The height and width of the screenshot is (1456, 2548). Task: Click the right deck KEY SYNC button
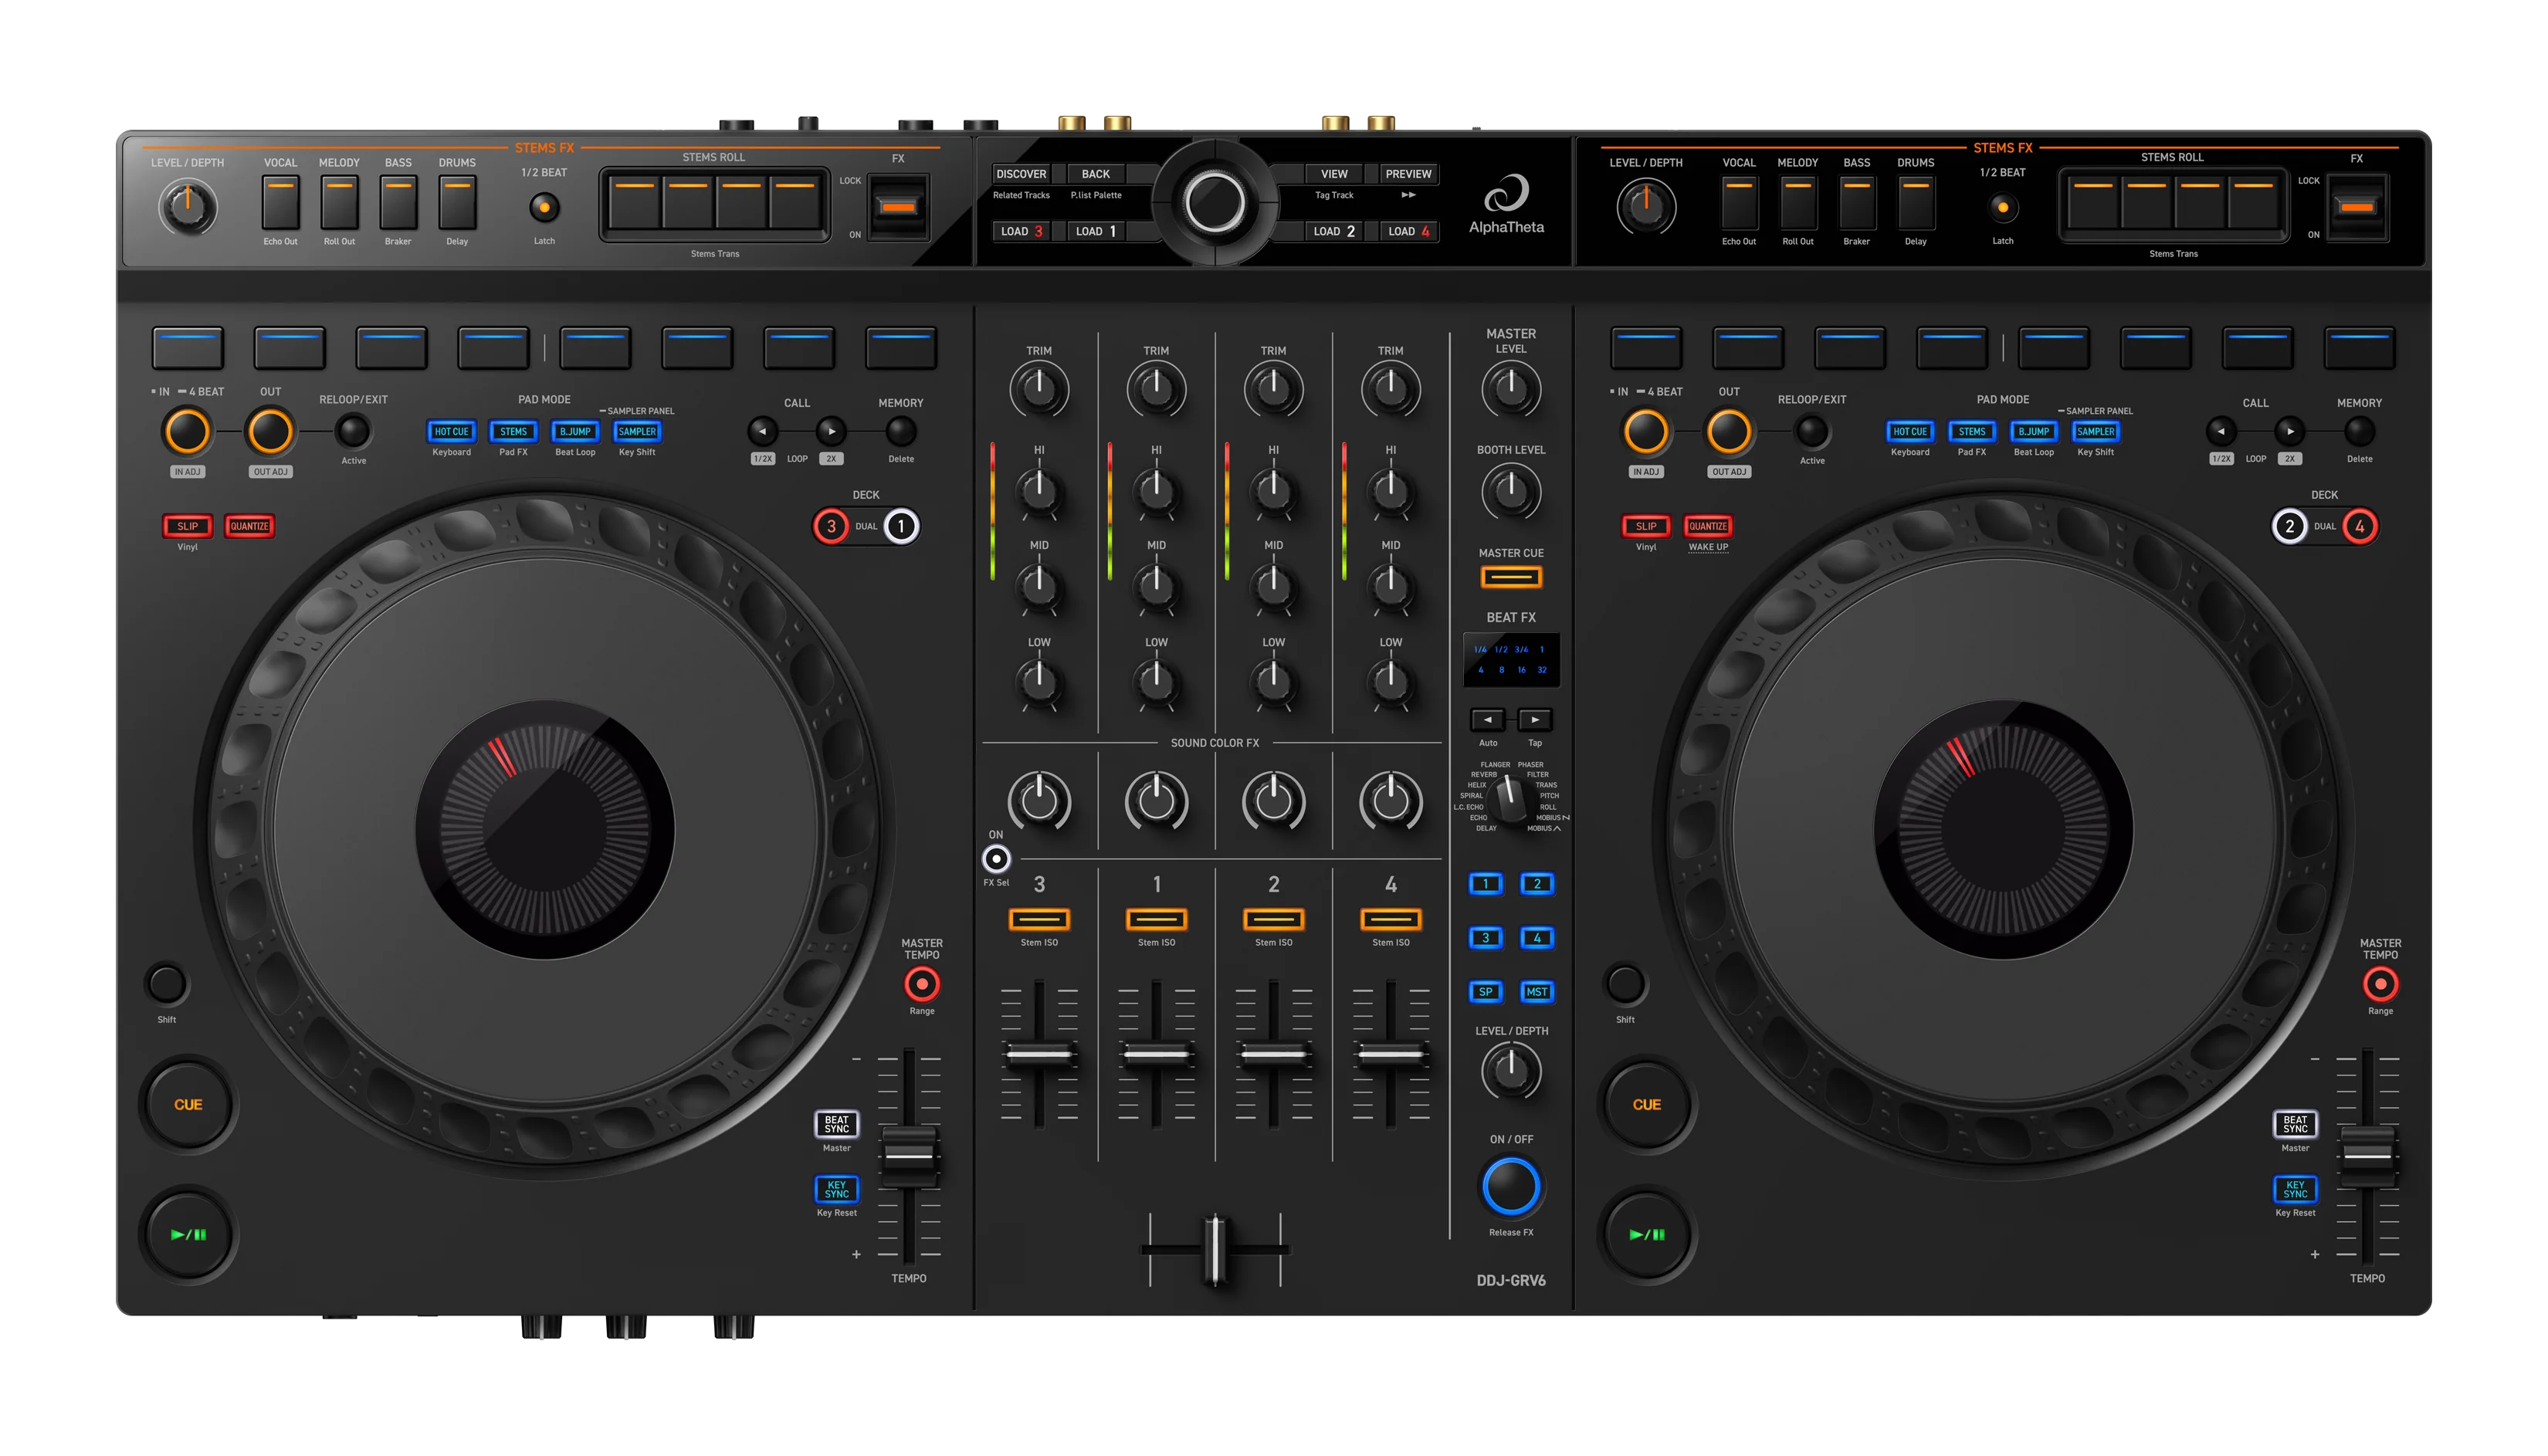pyautogui.click(x=2296, y=1189)
